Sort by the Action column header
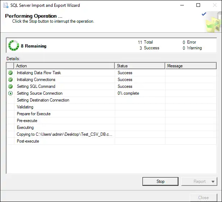The width and height of the screenshot is (222, 202). tap(64, 66)
